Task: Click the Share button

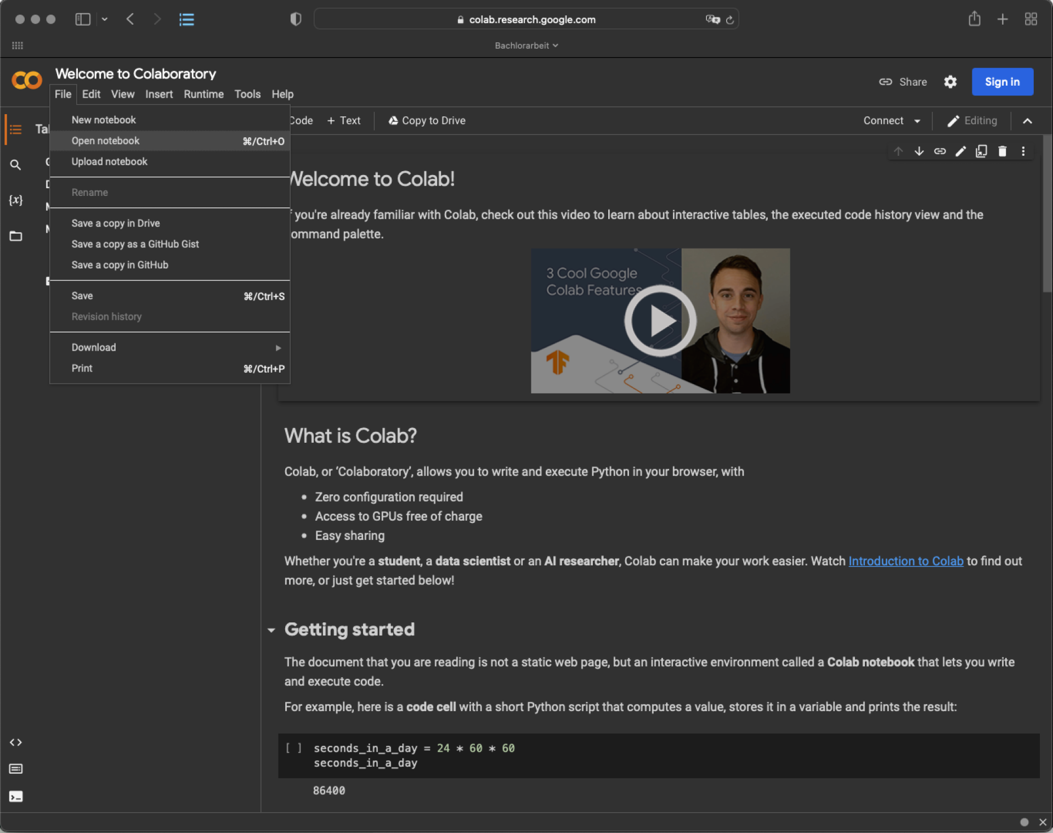Action: click(903, 82)
